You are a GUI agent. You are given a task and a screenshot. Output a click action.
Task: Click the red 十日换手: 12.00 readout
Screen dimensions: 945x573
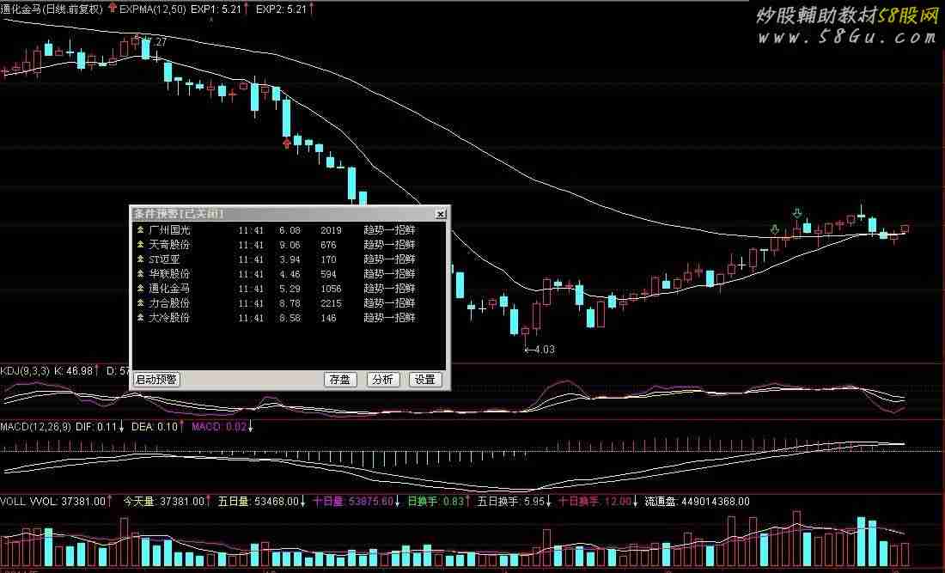click(594, 502)
